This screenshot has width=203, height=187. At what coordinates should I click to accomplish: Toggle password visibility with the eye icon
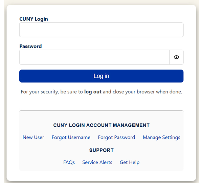pos(176,57)
